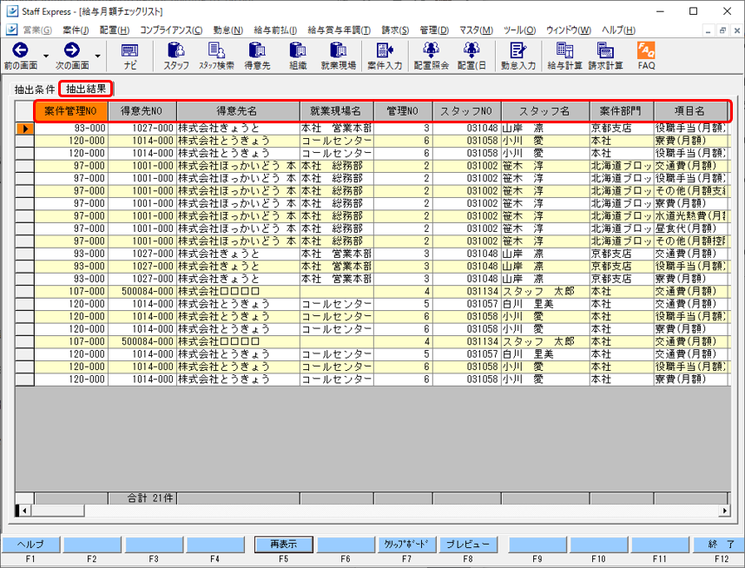Screen dimensions: 745x568
Task: Sort by the スタッフNO column header
Action: 466,111
